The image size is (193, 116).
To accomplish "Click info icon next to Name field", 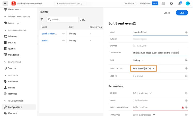I will coord(186,32).
